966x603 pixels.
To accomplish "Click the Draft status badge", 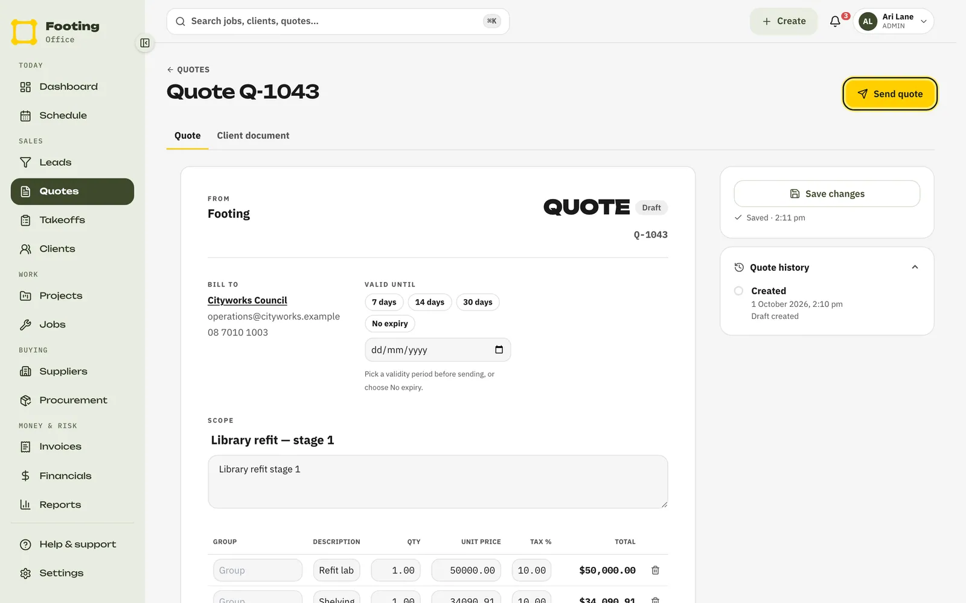I will [x=651, y=207].
